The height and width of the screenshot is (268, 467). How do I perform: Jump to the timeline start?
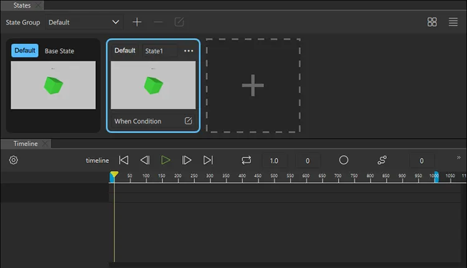pos(124,160)
